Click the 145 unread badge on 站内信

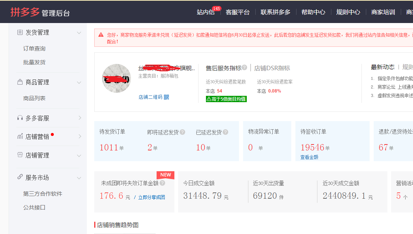216,9
